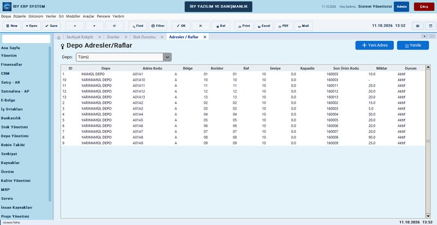Screen dimensions: 437x225
Task: Click the X cancel toolbar button
Action: 200,26
